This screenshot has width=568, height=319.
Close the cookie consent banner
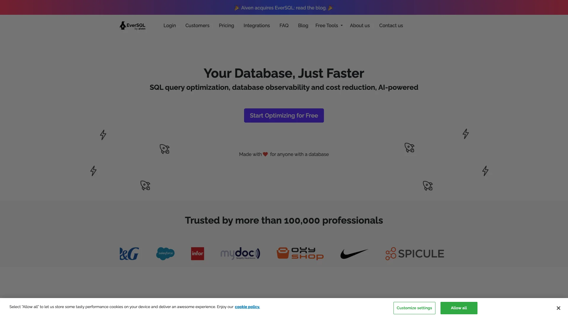point(558,308)
